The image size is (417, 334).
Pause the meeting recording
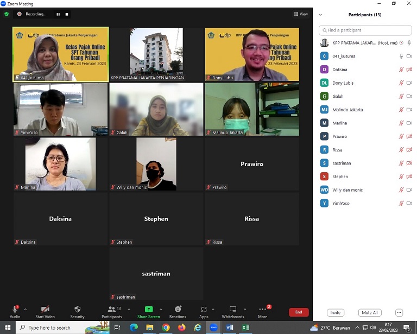point(58,14)
